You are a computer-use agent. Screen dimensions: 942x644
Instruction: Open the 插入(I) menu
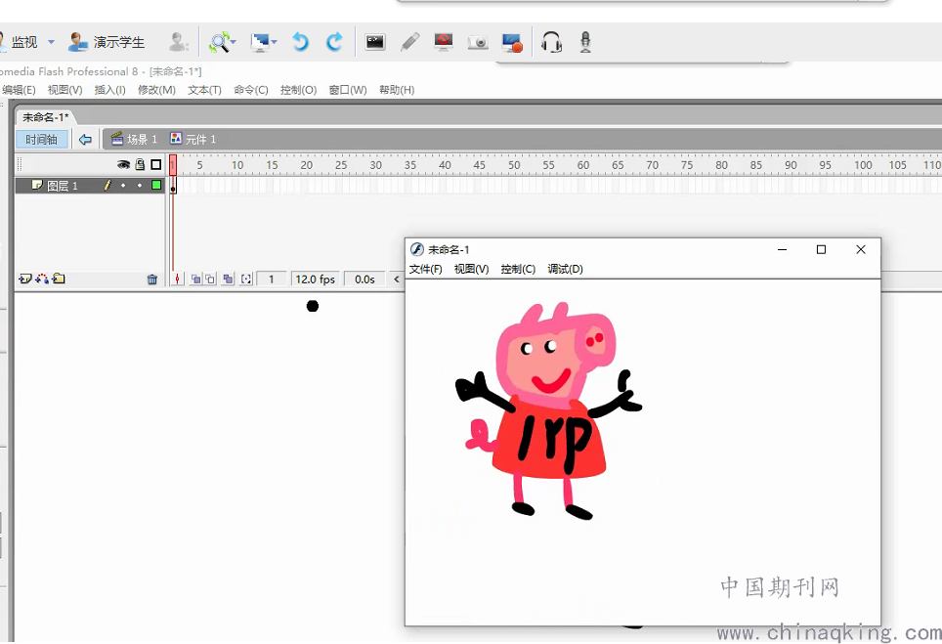coord(110,90)
